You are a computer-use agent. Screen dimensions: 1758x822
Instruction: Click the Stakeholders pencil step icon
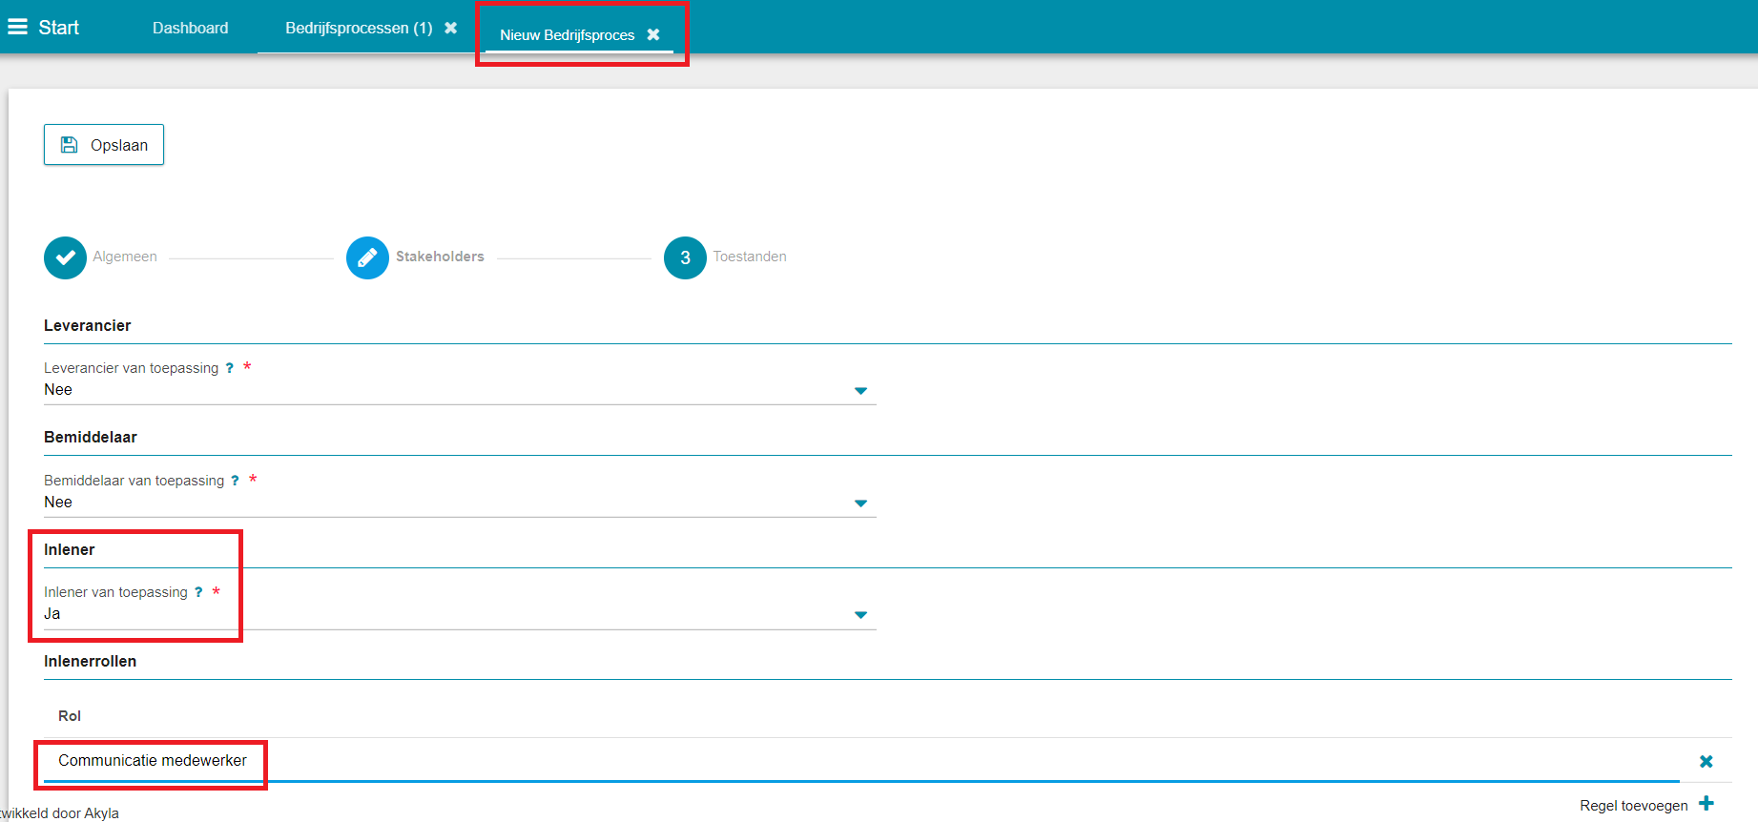coord(367,257)
